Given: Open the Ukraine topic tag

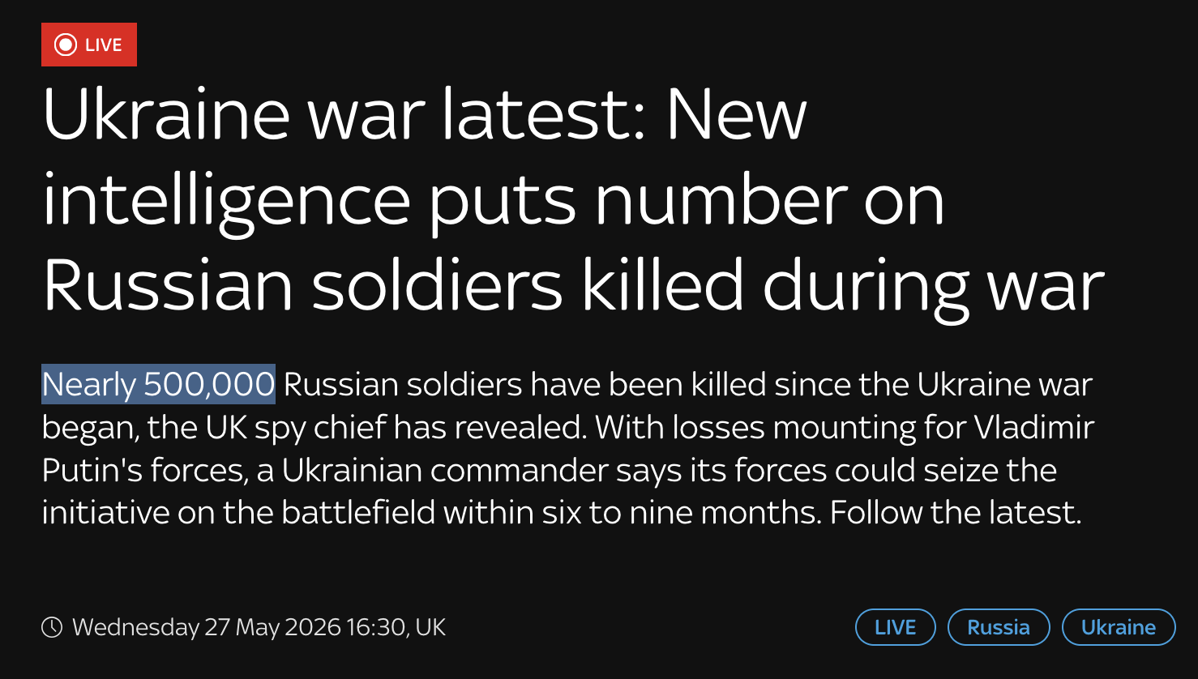Looking at the screenshot, I should (1119, 627).
